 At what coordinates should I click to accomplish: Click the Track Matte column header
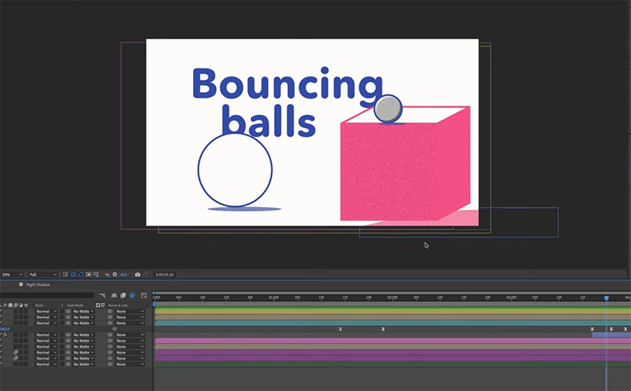coord(75,306)
